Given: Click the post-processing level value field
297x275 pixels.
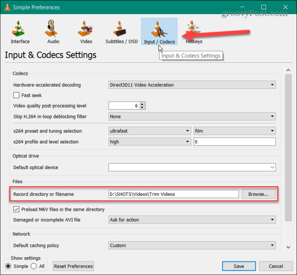Looking at the screenshot, I should [124, 106].
